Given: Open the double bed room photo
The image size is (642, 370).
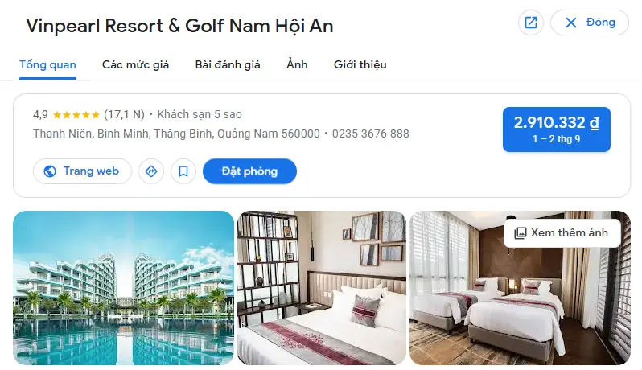Looking at the screenshot, I should [x=322, y=288].
